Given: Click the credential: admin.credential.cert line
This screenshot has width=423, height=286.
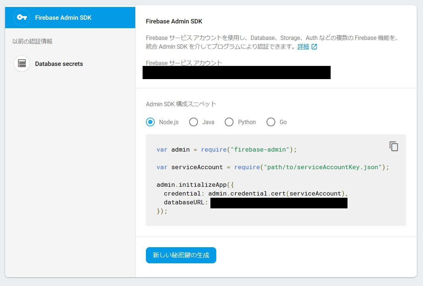Looking at the screenshot, I should pyautogui.click(x=256, y=194).
